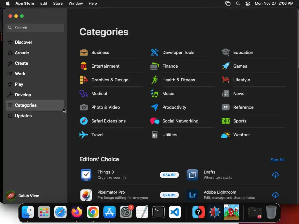Click the Search field
The width and height of the screenshot is (299, 224).
click(35, 28)
